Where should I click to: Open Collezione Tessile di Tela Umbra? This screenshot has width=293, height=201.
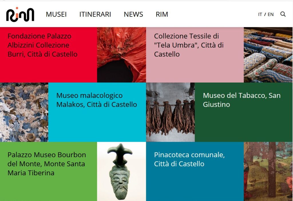tap(189, 45)
